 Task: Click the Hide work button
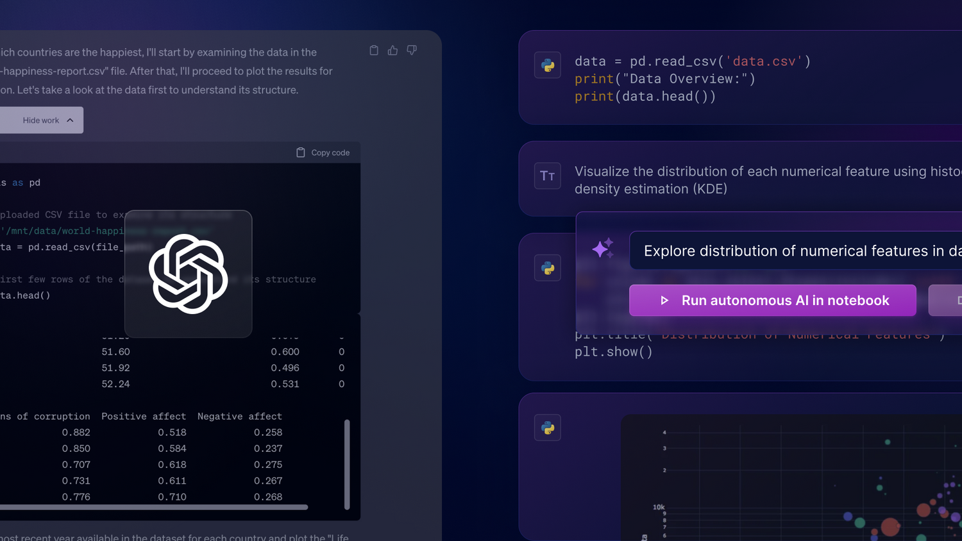[x=41, y=120]
